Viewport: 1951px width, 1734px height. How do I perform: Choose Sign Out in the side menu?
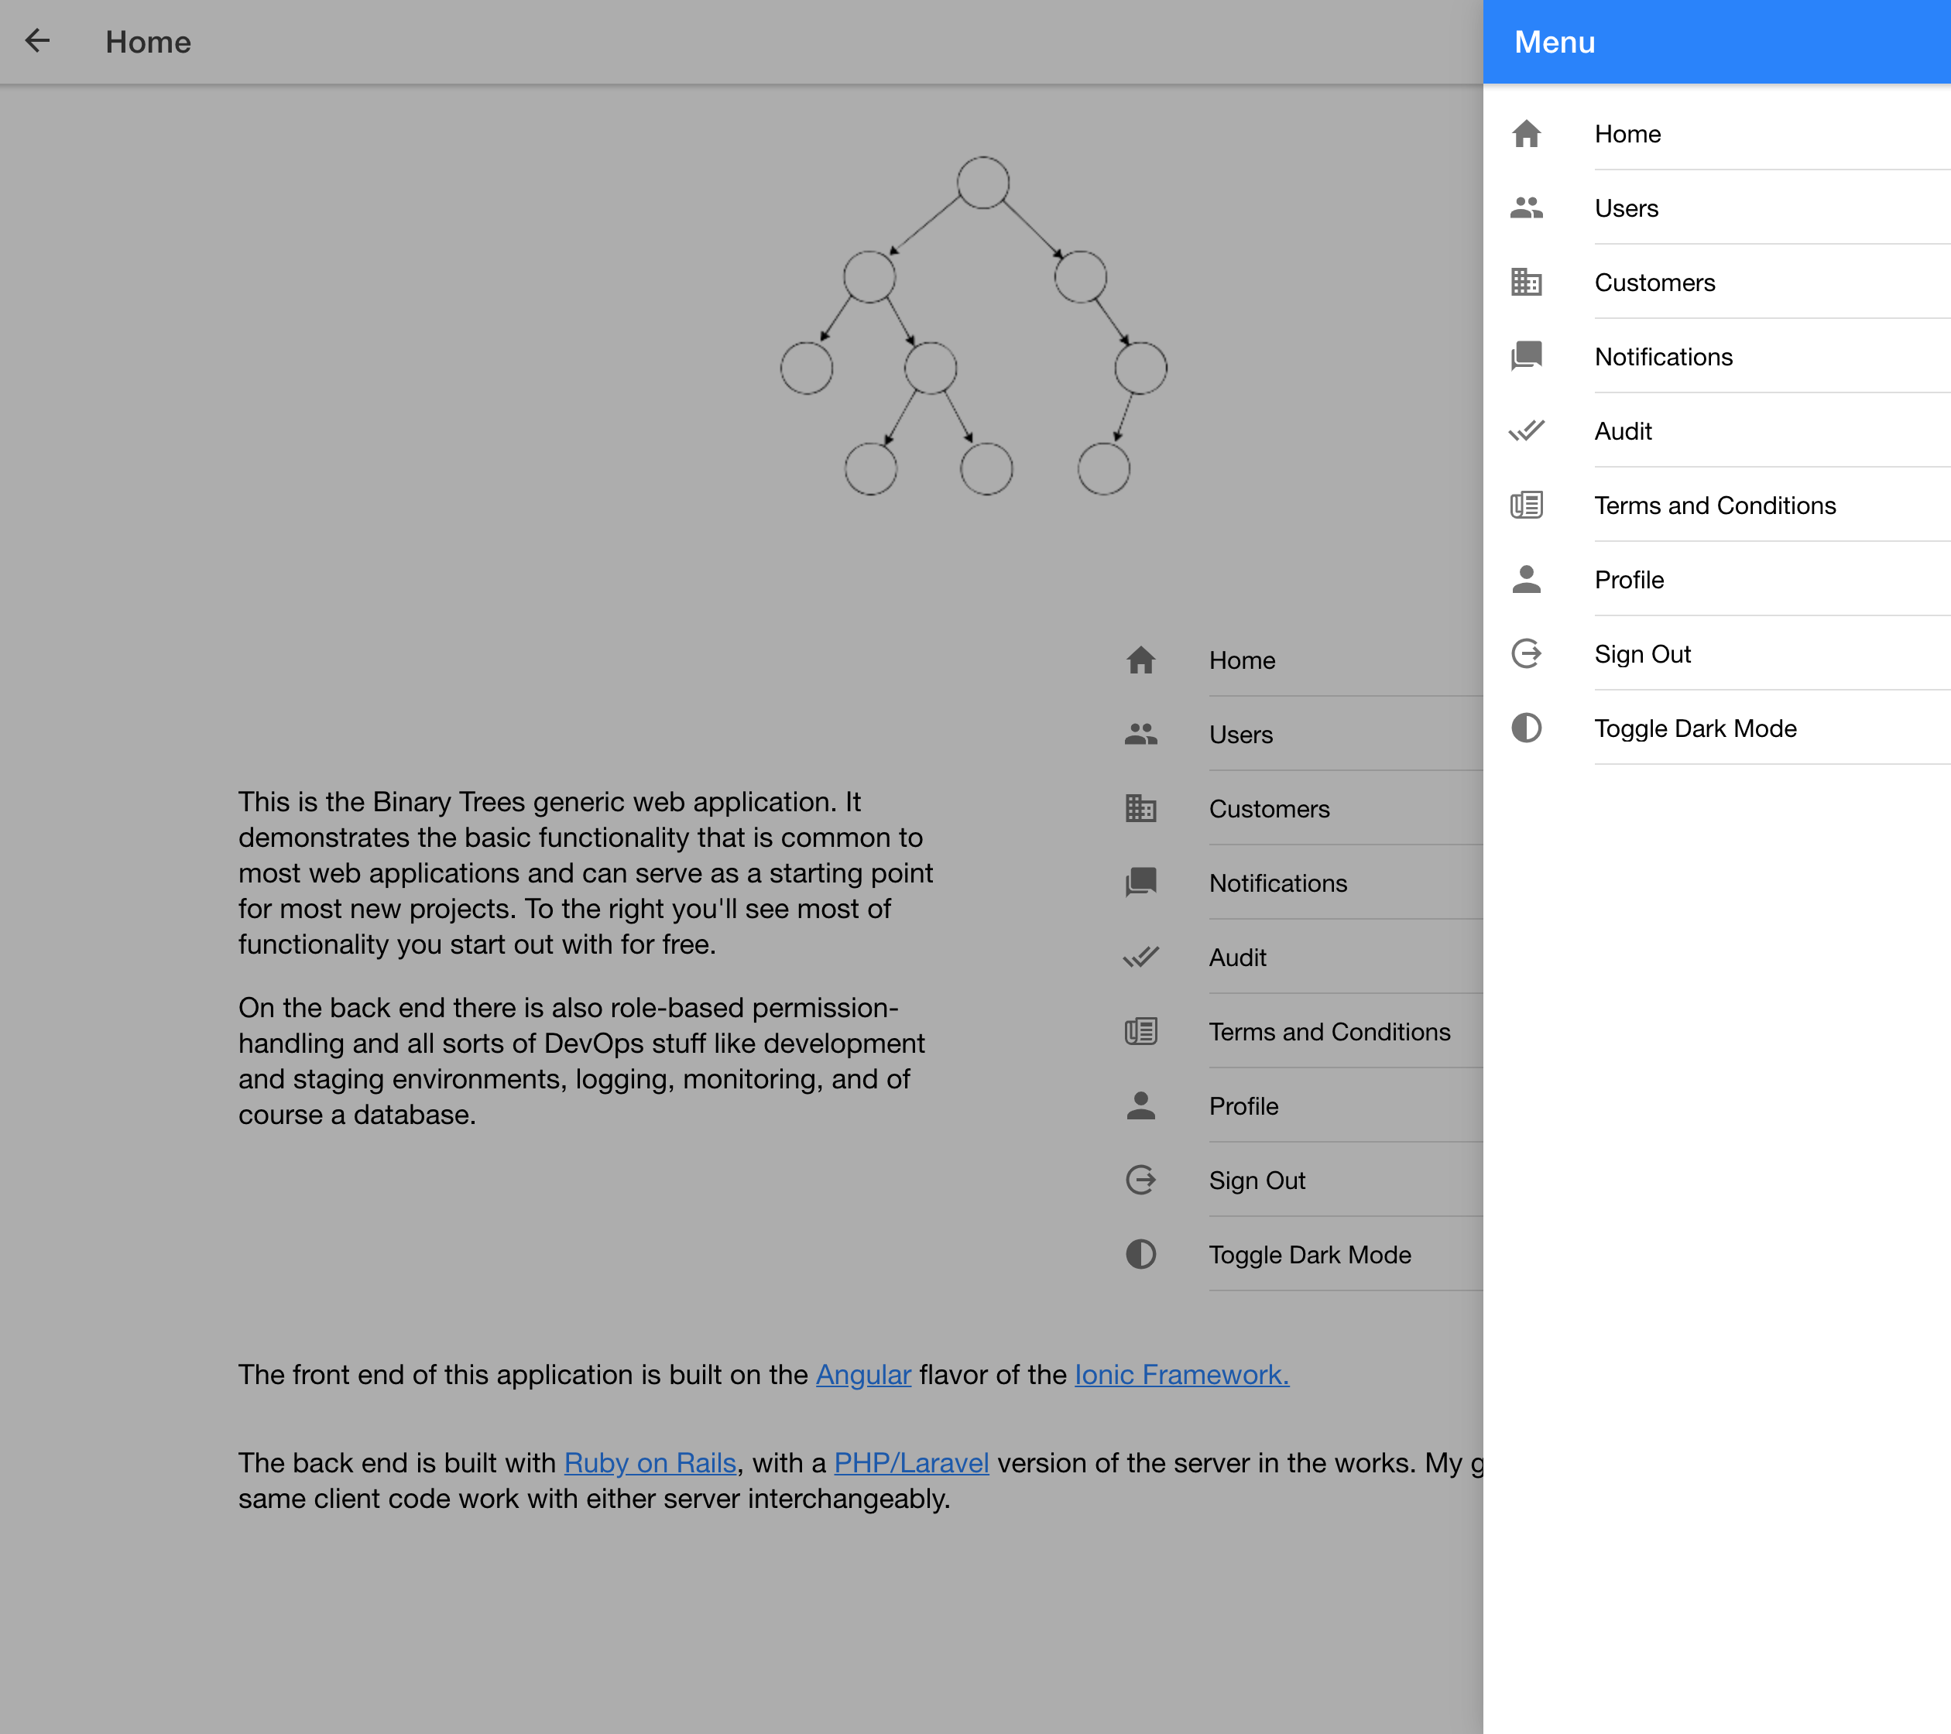click(1717, 655)
